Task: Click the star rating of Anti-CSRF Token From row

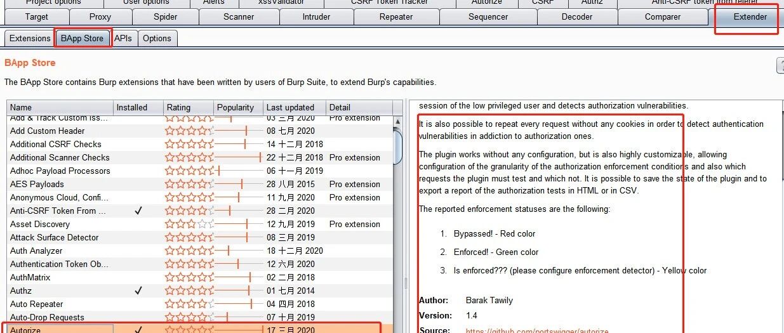Action: 190,211
